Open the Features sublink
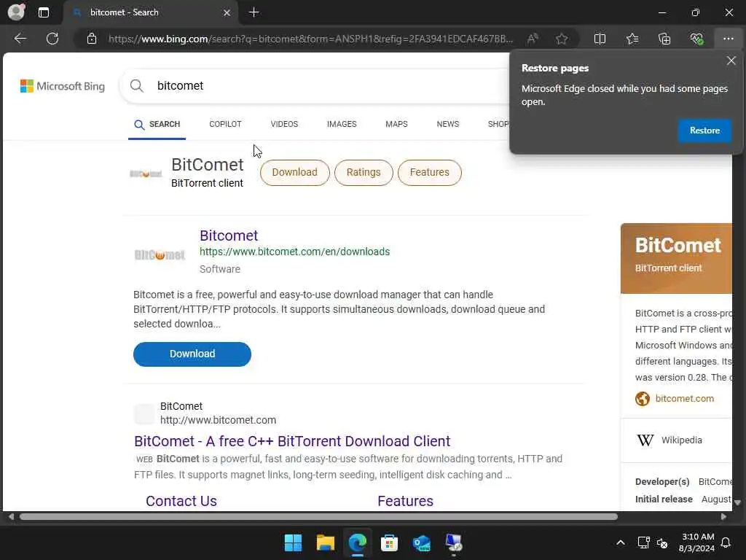Image resolution: width=746 pixels, height=560 pixels. point(405,501)
